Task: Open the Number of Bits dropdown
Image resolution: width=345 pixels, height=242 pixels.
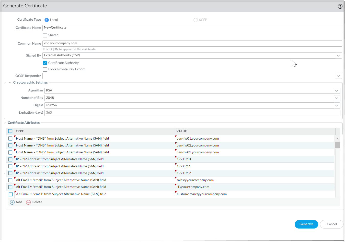Action: coord(337,98)
